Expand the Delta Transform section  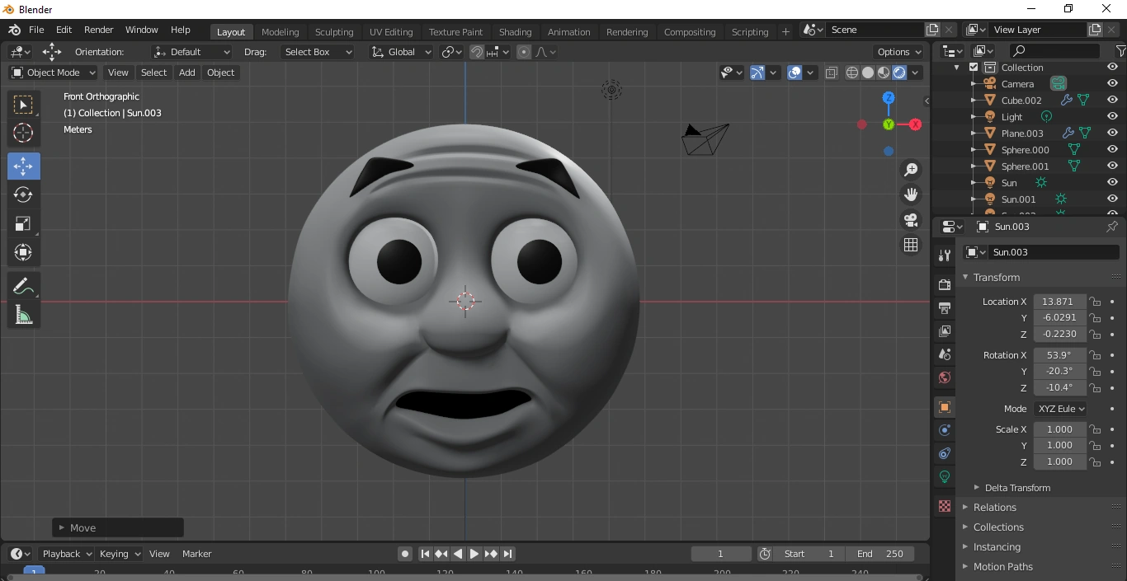[x=1016, y=487]
